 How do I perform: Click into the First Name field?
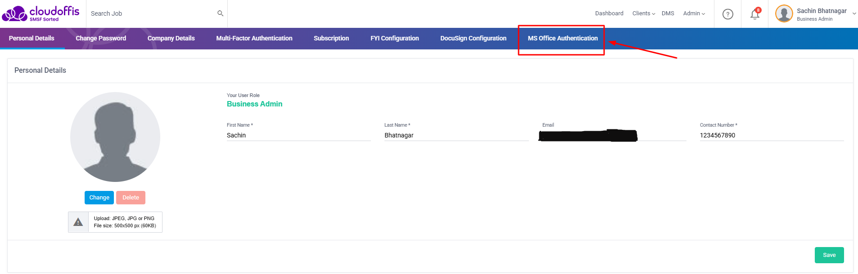click(x=298, y=135)
